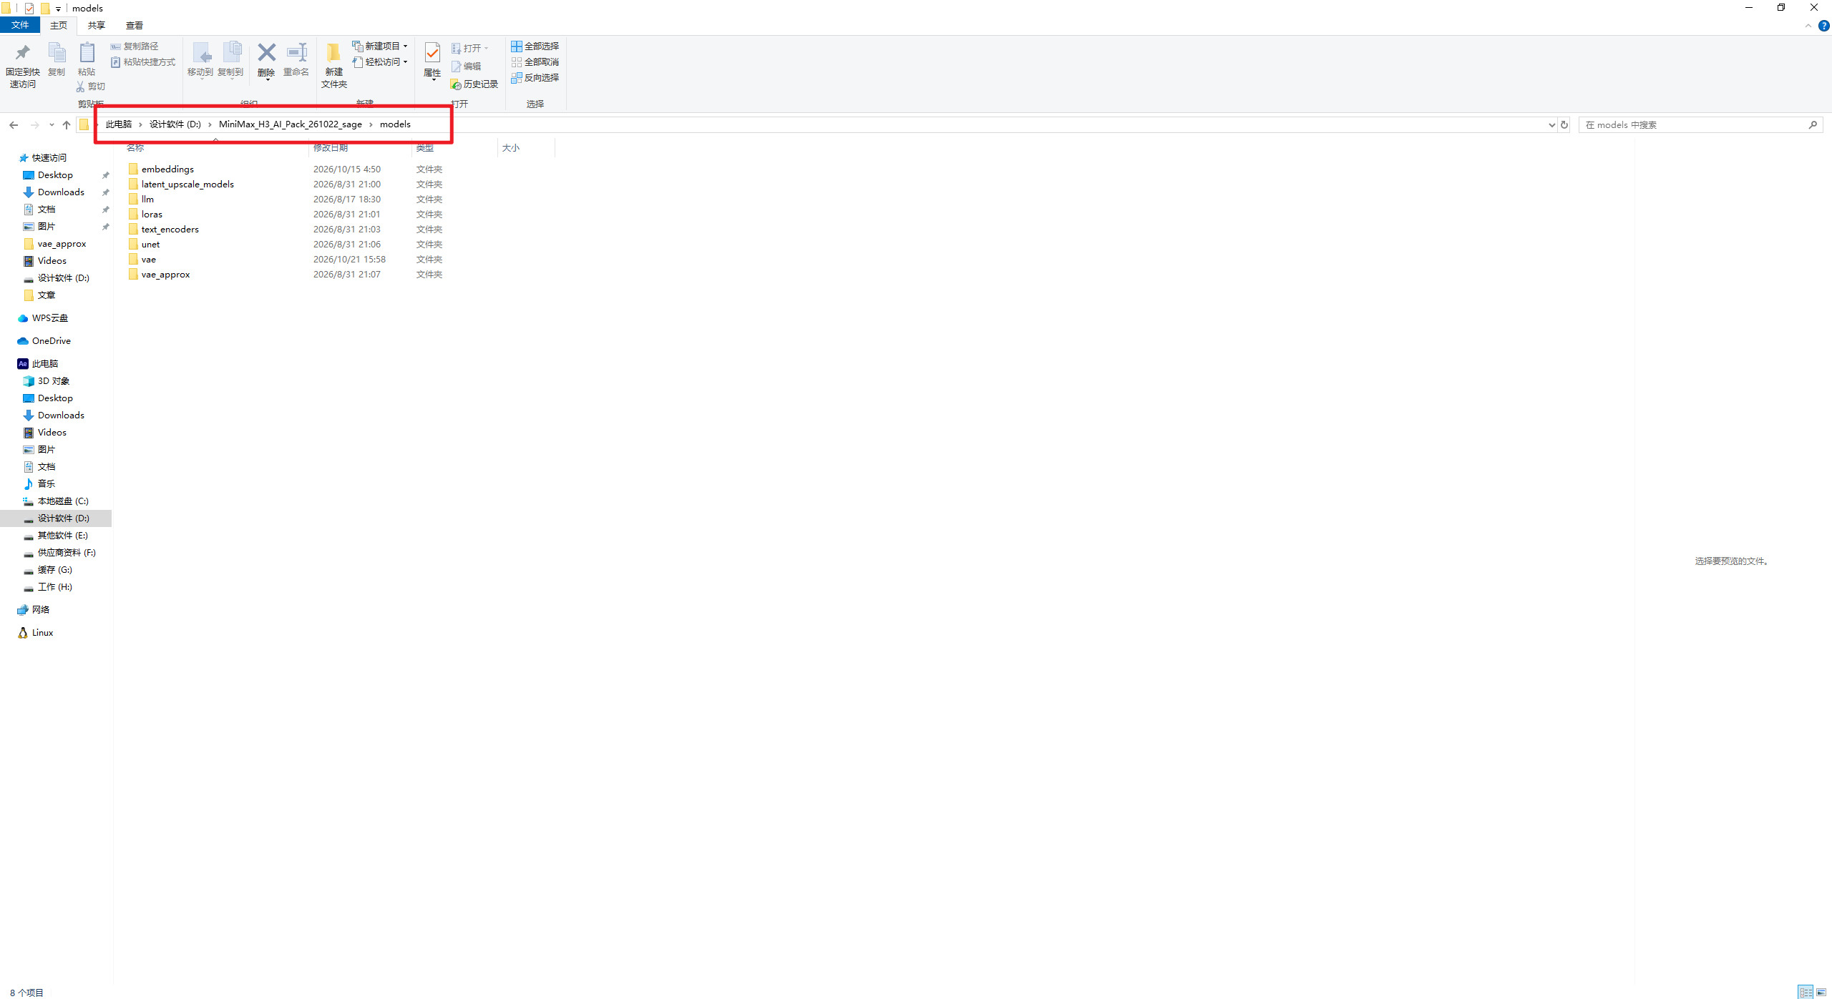
Task: Click the Paste clipboard icon
Action: pos(87,53)
